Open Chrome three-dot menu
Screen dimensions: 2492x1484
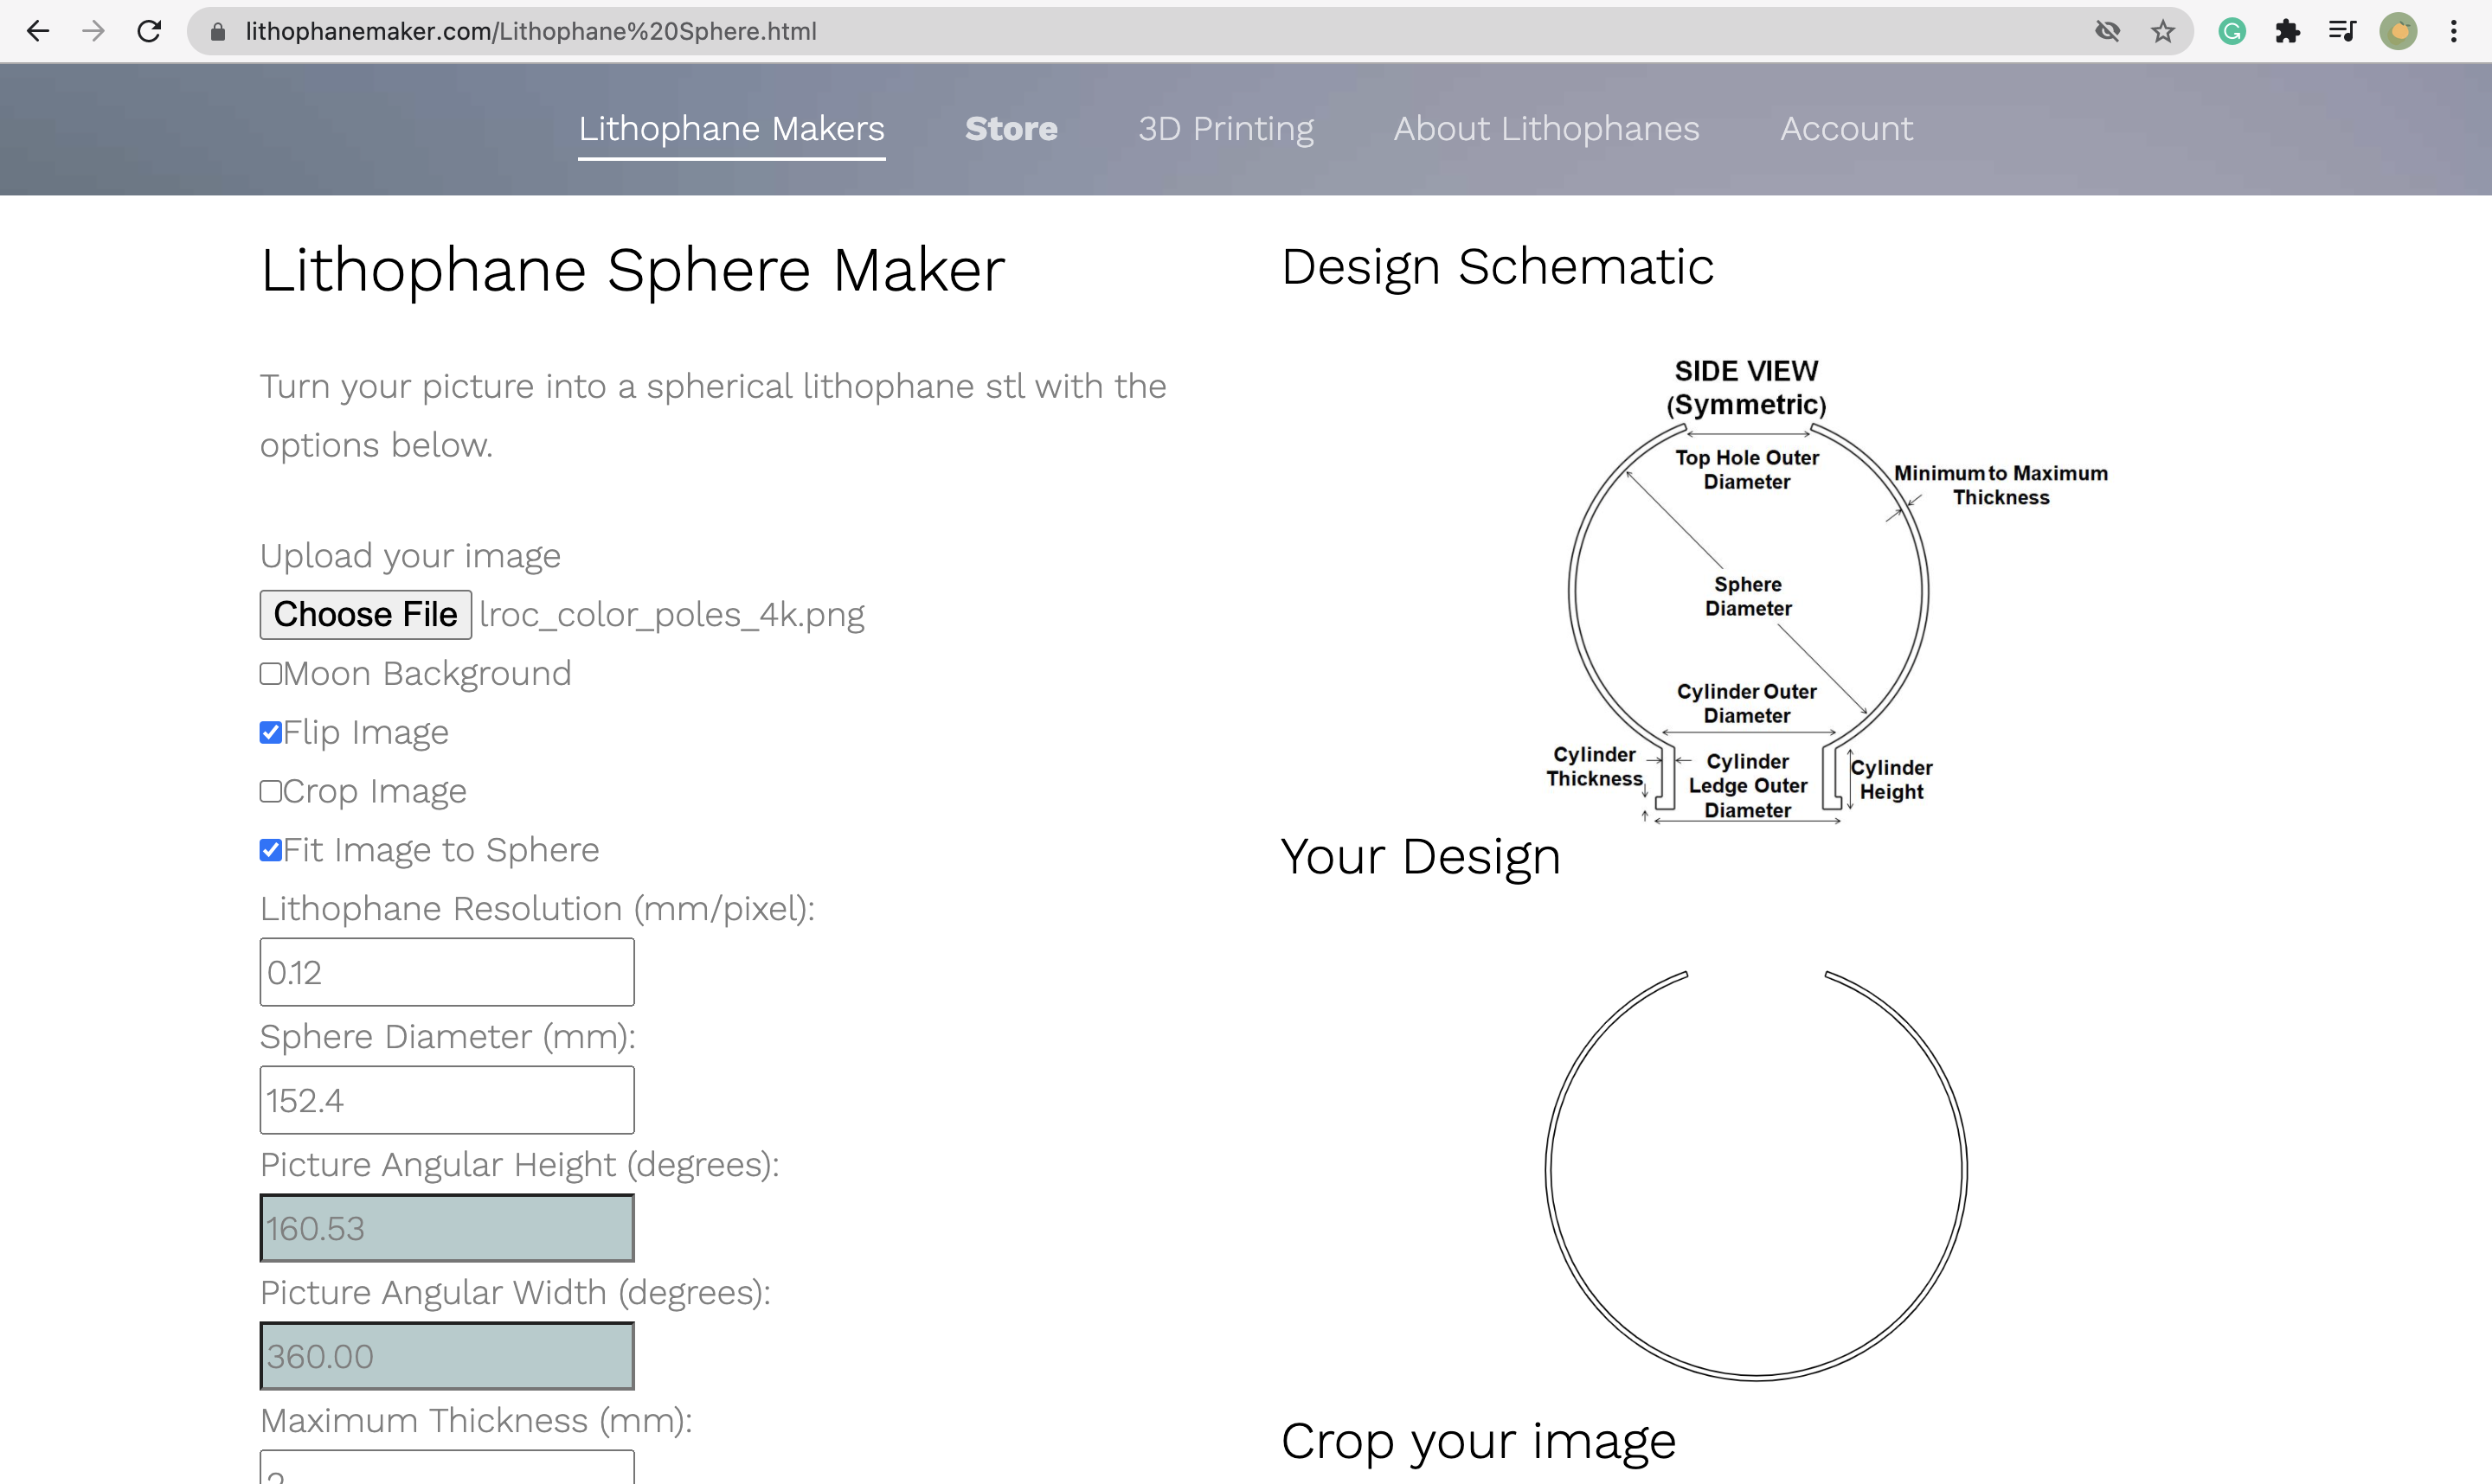[2454, 31]
